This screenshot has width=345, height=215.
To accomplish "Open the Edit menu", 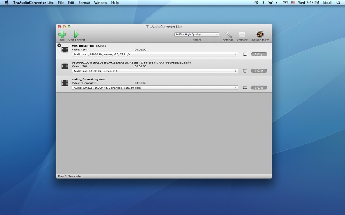I will point(71,3).
